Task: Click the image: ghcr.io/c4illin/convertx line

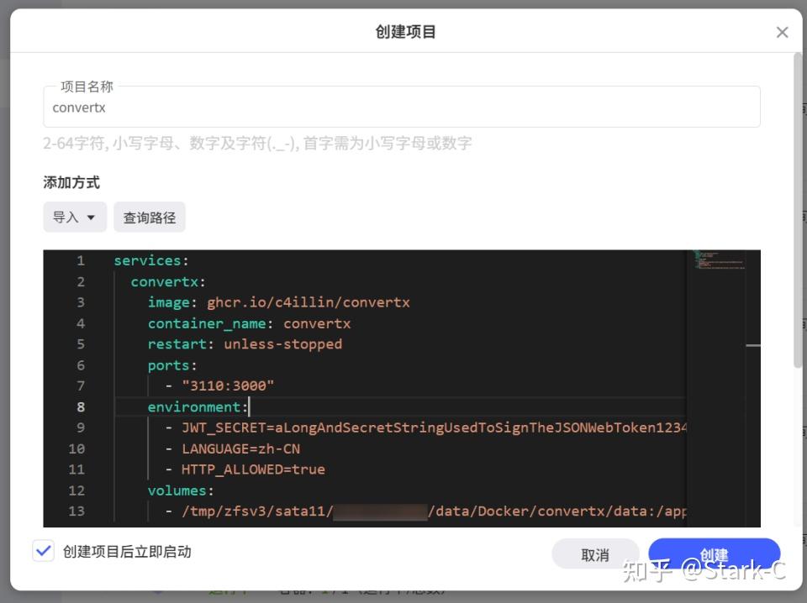Action: tap(277, 302)
